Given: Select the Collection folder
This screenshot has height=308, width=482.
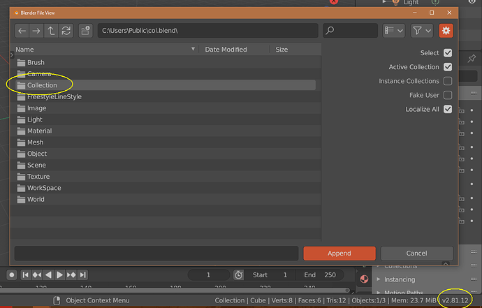Looking at the screenshot, I should click(166, 85).
